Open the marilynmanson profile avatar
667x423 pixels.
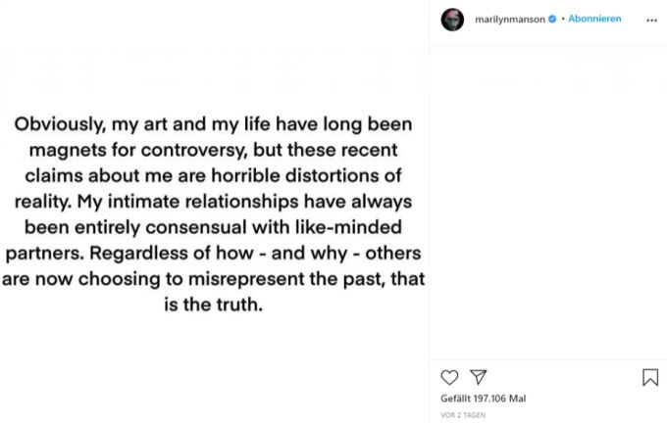(452, 20)
